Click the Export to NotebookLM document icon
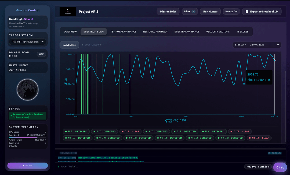The width and height of the screenshot is (290, 175). click(247, 12)
